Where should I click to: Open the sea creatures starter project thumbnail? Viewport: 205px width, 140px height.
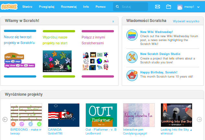57,61
